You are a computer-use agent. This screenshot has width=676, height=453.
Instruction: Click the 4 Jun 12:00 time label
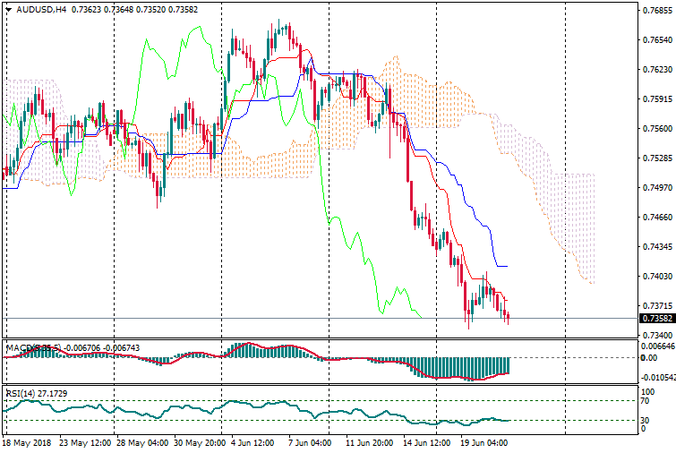coord(252,442)
